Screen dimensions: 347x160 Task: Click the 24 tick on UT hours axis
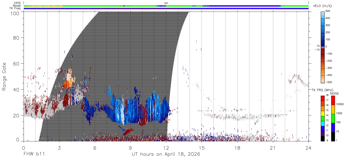[x=309, y=148]
